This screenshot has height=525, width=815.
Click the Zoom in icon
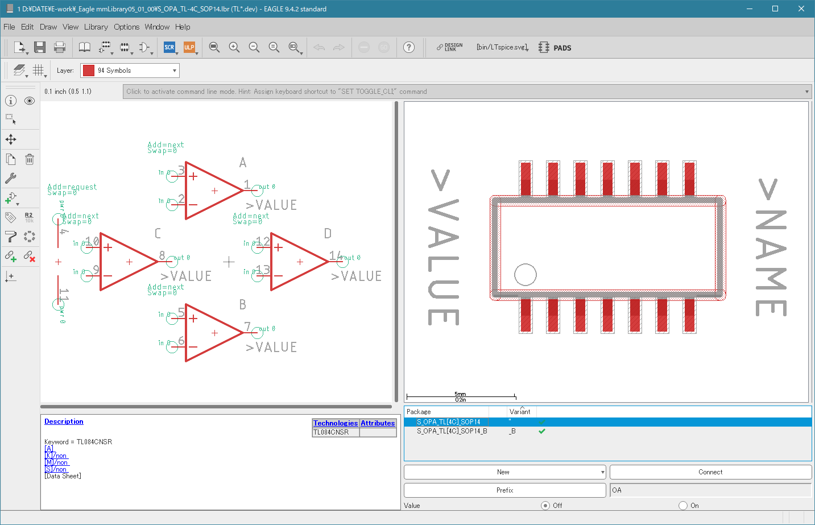click(x=234, y=47)
